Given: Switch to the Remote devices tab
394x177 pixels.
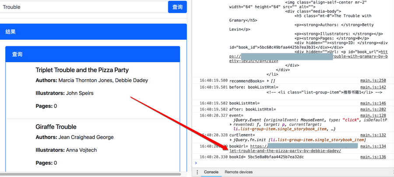Looking at the screenshot, I should pyautogui.click(x=239, y=172).
